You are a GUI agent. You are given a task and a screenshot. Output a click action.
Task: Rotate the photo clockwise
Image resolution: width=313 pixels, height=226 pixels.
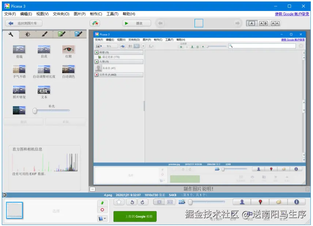(x=142, y=202)
